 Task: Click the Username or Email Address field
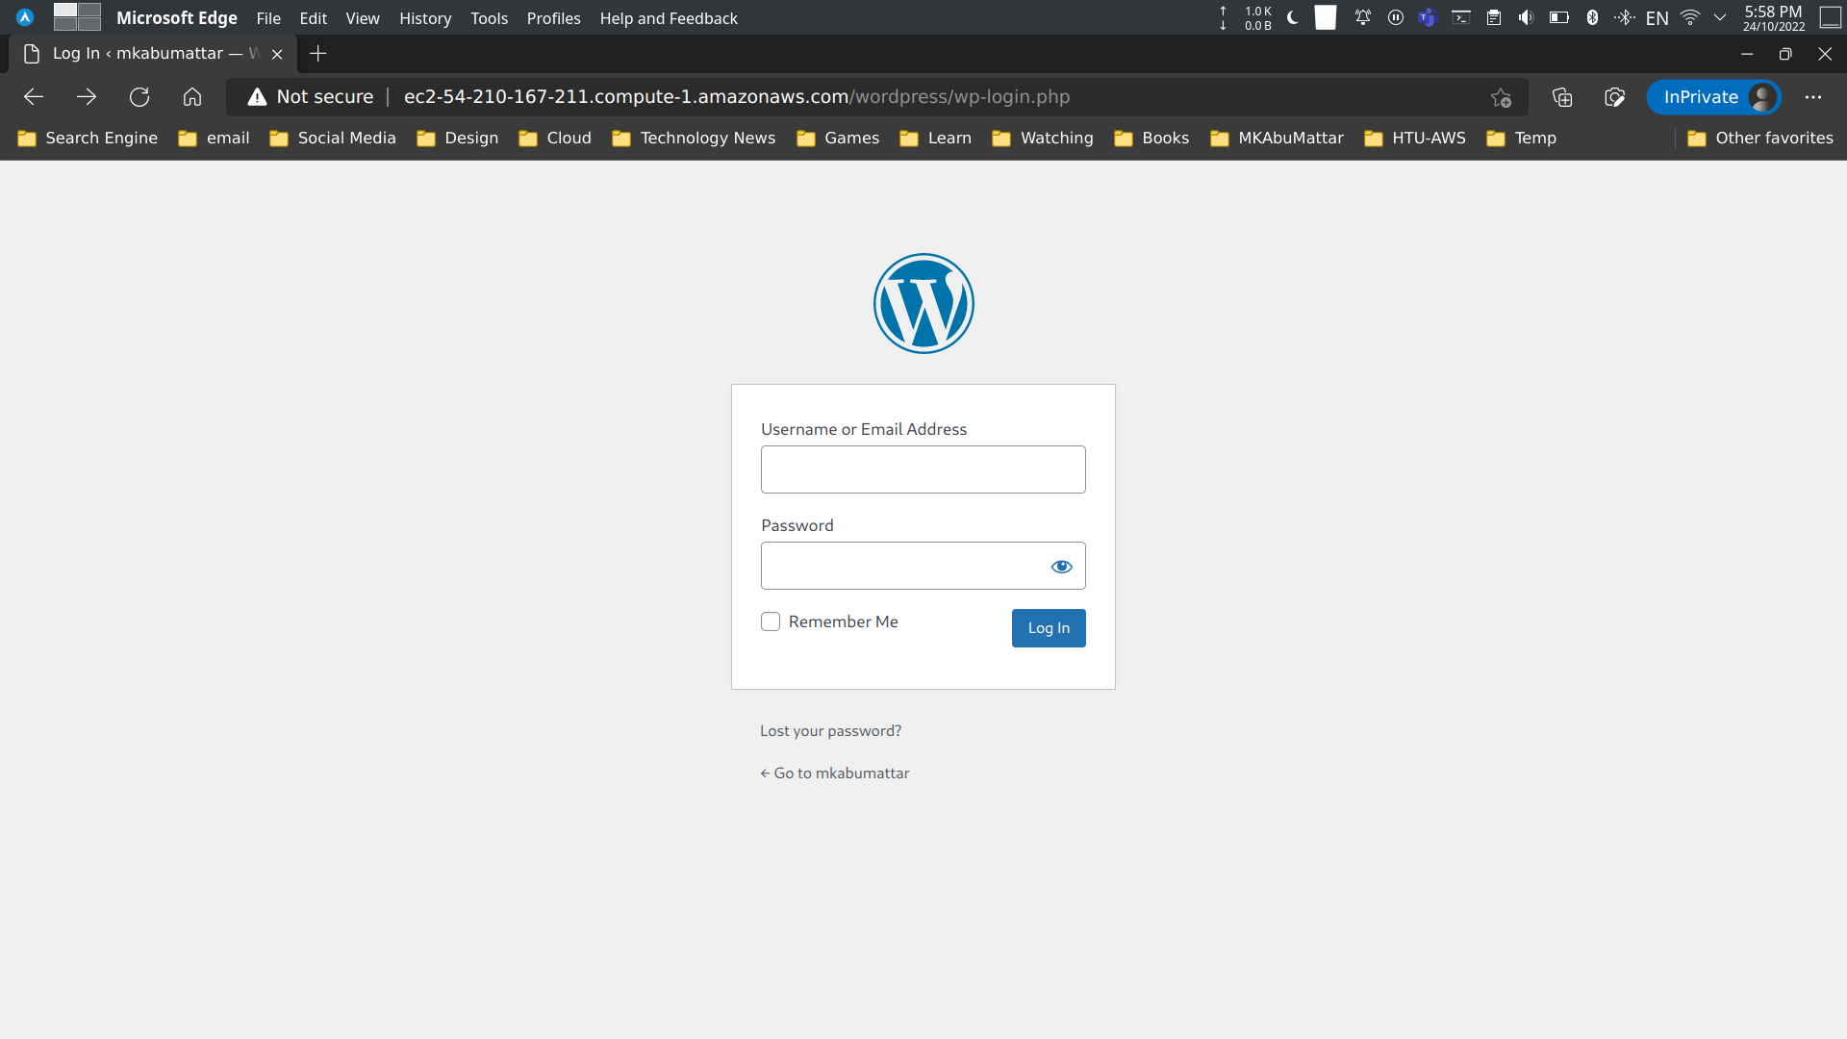coord(923,469)
